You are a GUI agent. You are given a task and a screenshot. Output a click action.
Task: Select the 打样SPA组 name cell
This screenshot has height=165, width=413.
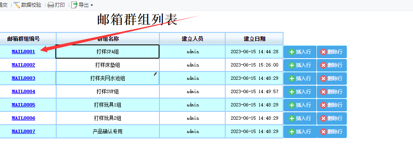(x=107, y=52)
